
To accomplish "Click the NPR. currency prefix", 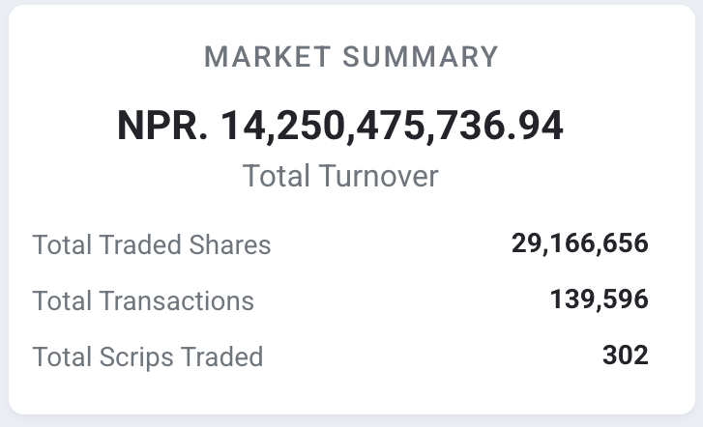I will coord(162,126).
